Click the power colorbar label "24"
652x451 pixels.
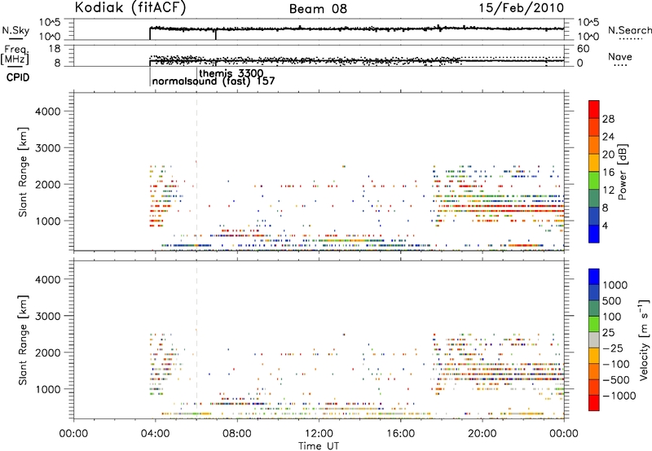click(x=608, y=137)
